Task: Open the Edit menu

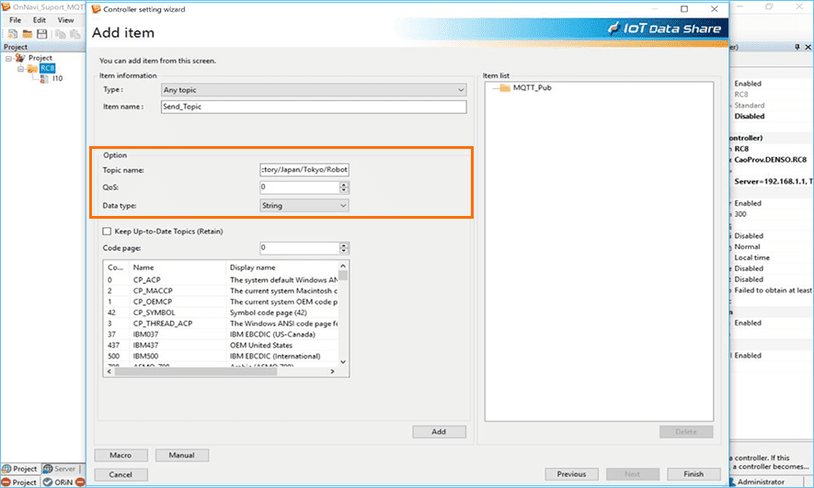Action: click(x=40, y=19)
